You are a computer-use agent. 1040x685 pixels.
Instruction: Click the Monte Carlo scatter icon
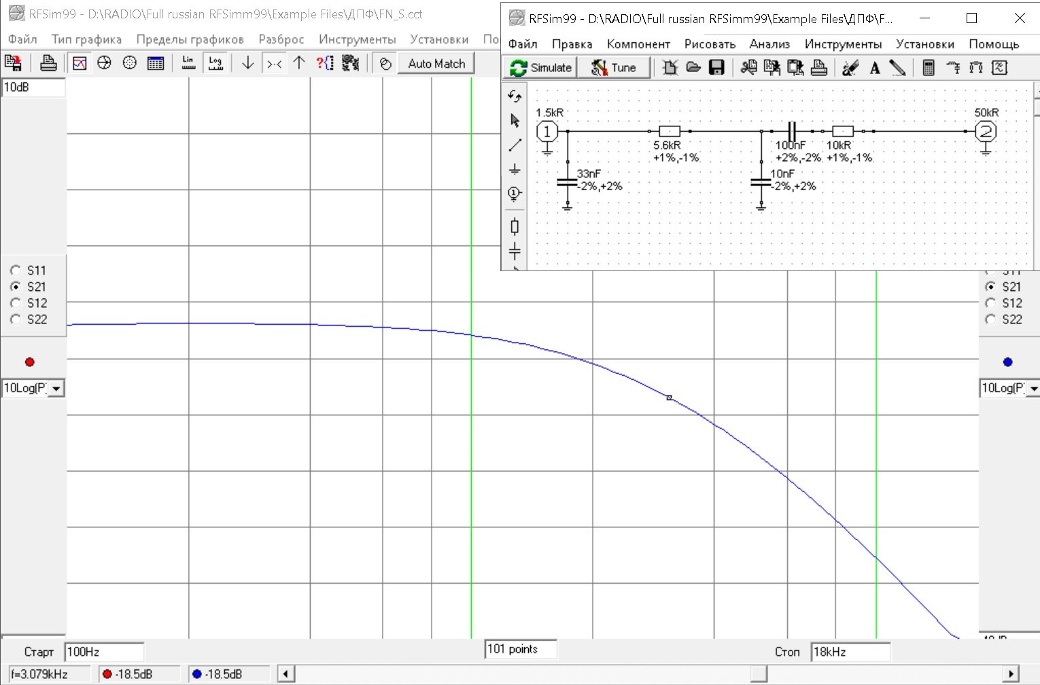point(351,63)
